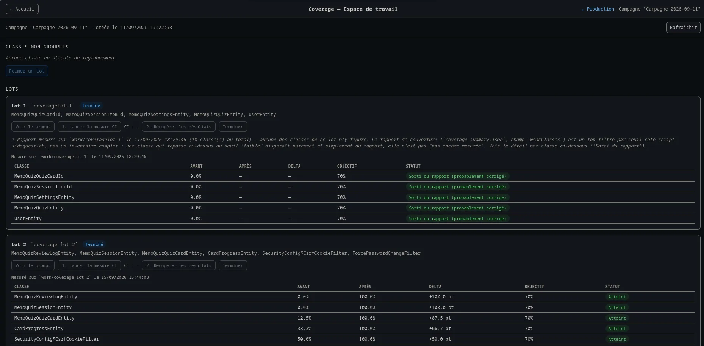The image size is (704, 346).
Task: Launch 1. Lancer la mesure CI in Lot 1
Action: (x=89, y=127)
